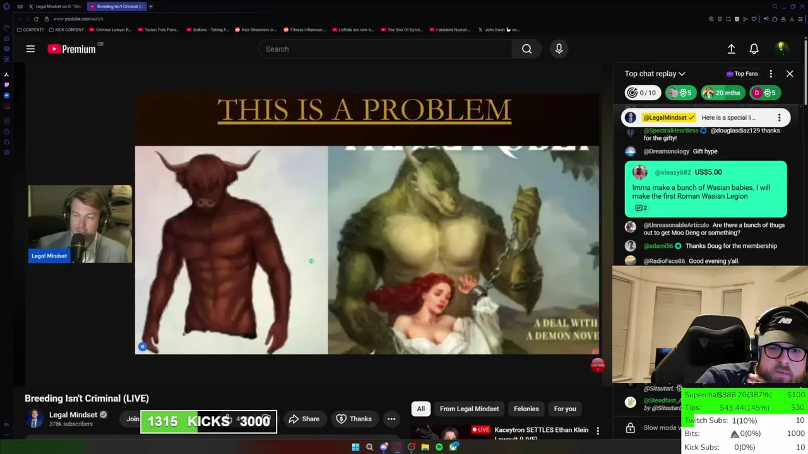Open Kick Streamers cr... bookmark
Screen dimensions: 808x454
[x=256, y=30]
